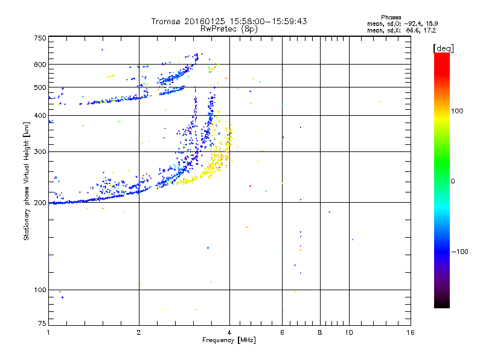Click the 'mean, sd,X: 86.6, 17.2' line
The width and height of the screenshot is (483, 362).
coord(401,31)
